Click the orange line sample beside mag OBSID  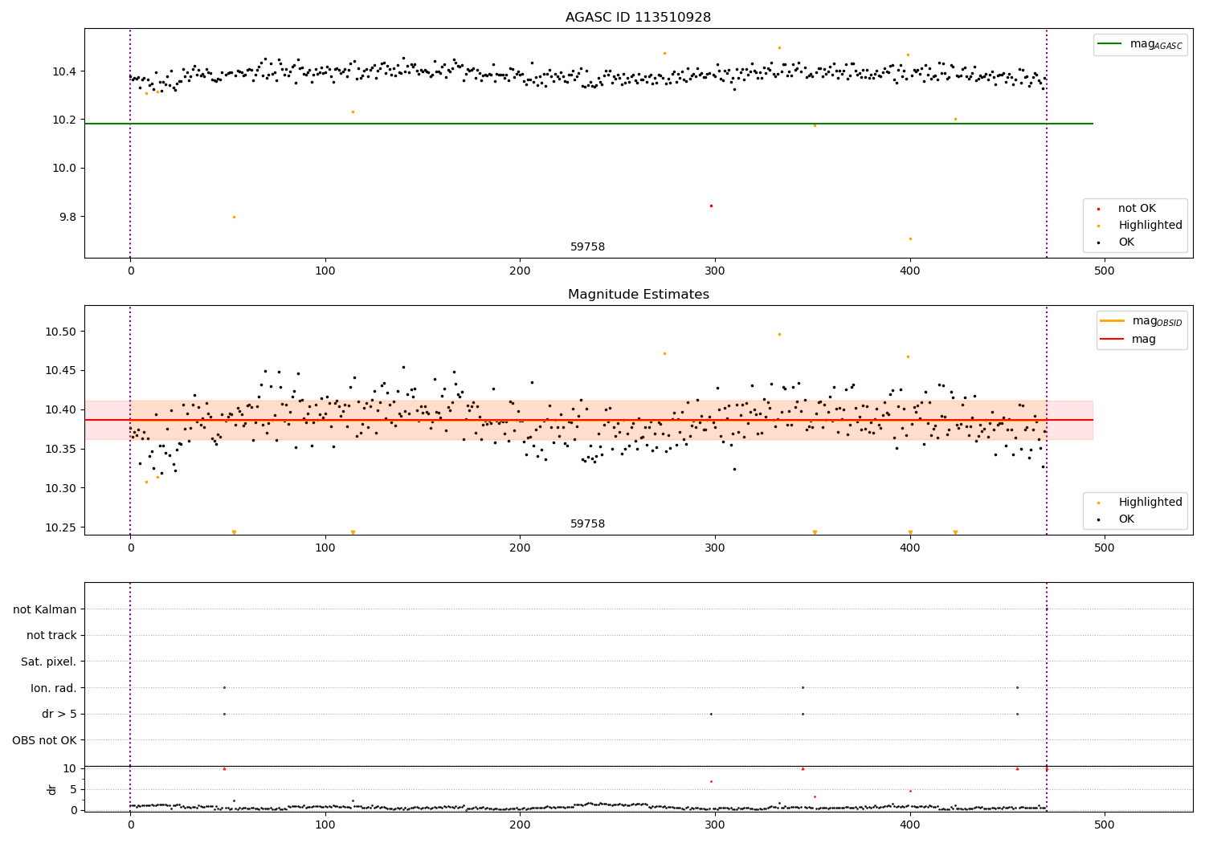[x=1113, y=321]
